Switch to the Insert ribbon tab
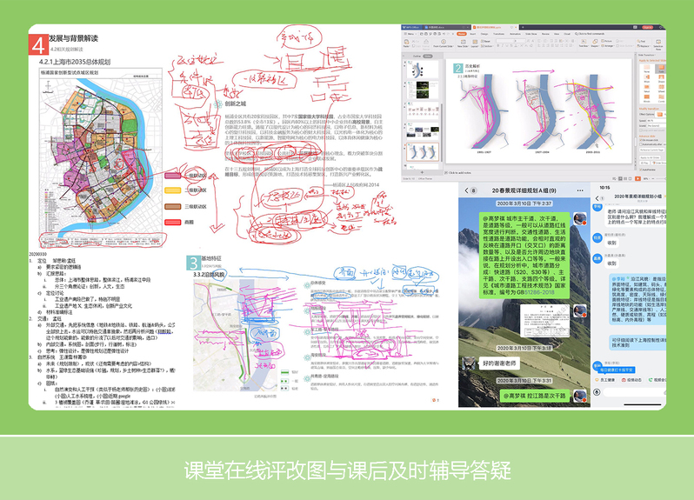The image size is (694, 500). coord(473,34)
